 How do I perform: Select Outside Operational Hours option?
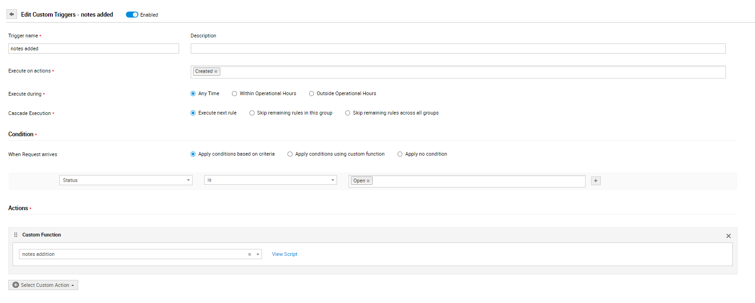[312, 94]
